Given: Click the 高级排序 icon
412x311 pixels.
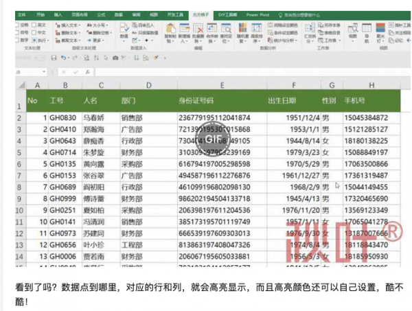Looking at the screenshot, I should pyautogui.click(x=256, y=28).
